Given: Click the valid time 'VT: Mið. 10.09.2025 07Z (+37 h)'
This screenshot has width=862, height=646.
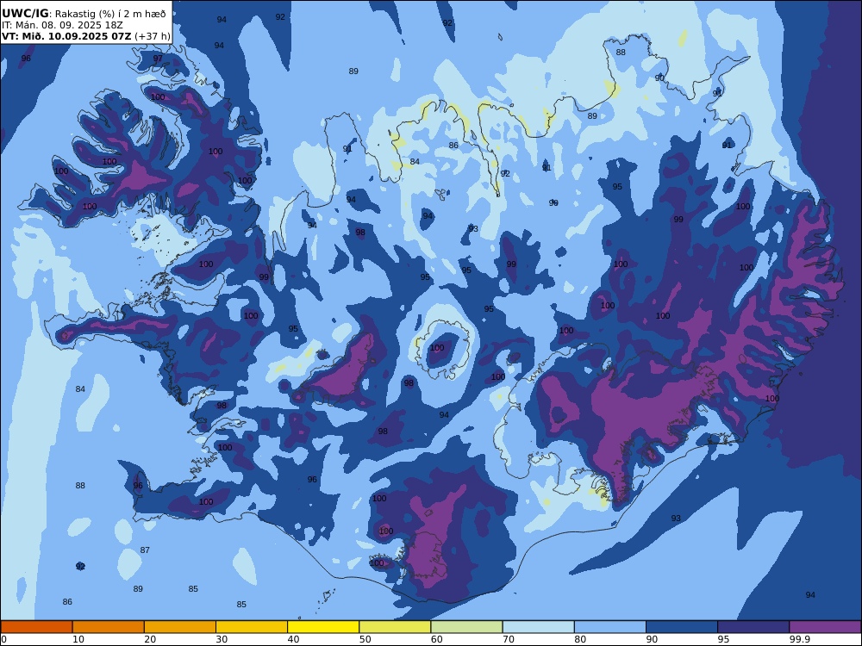Looking at the screenshot, I should (x=85, y=36).
